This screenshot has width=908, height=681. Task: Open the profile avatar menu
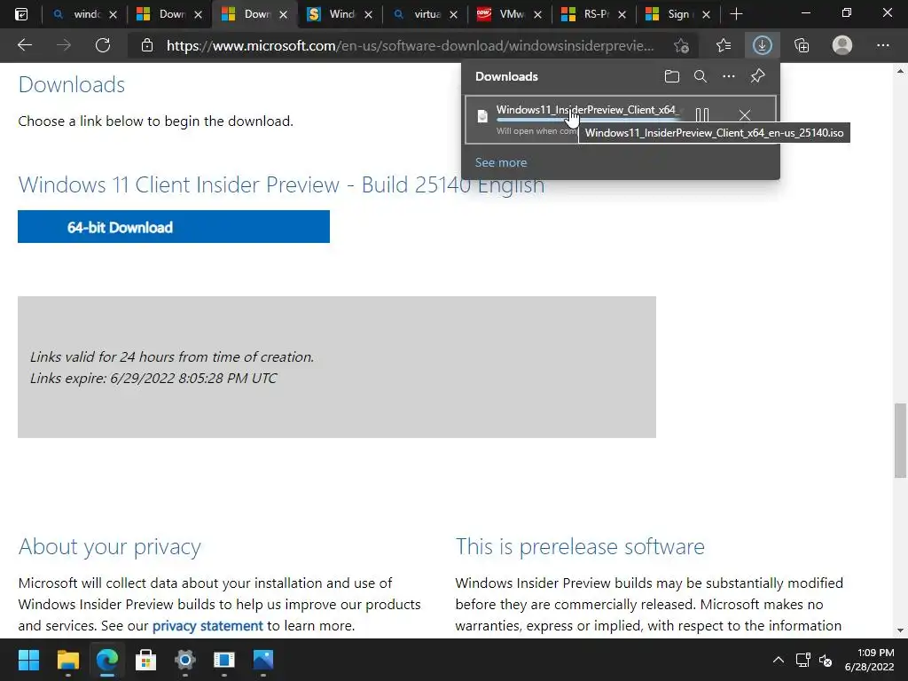(x=842, y=45)
